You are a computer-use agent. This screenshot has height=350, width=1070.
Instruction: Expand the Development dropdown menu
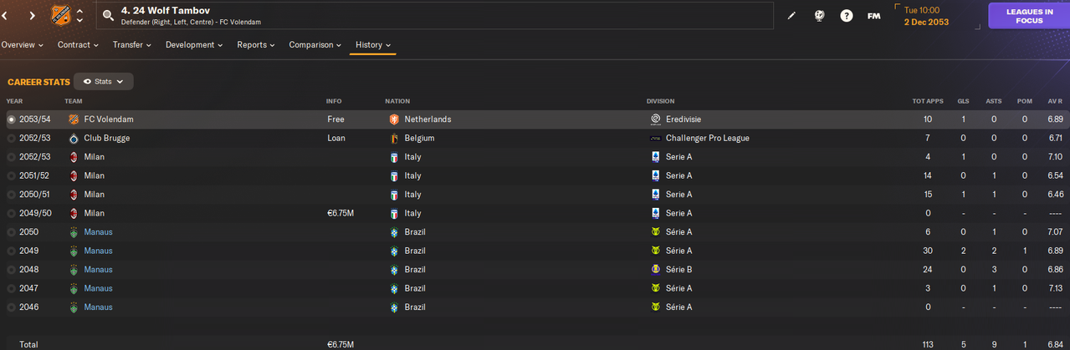[x=193, y=44]
